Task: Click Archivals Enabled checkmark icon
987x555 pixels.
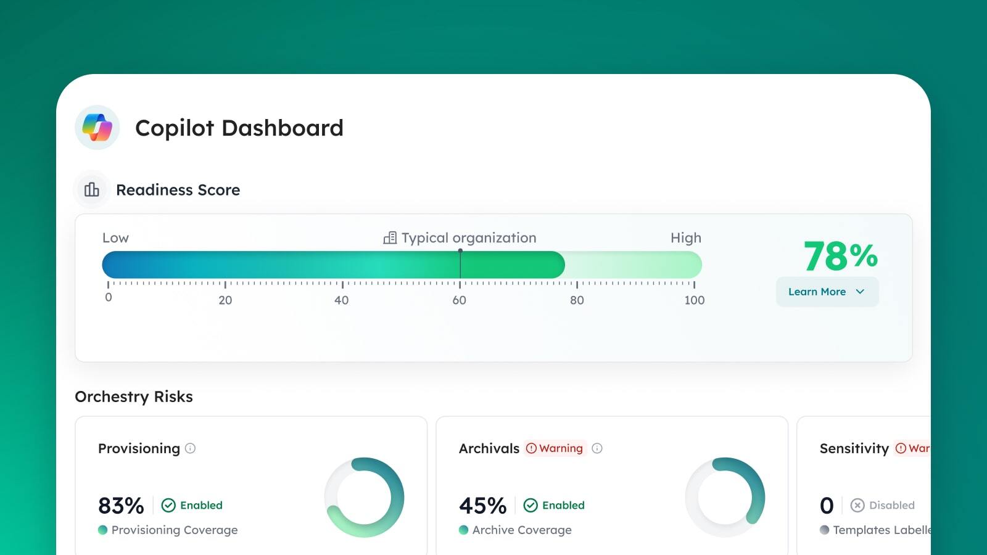Action: 531,506
